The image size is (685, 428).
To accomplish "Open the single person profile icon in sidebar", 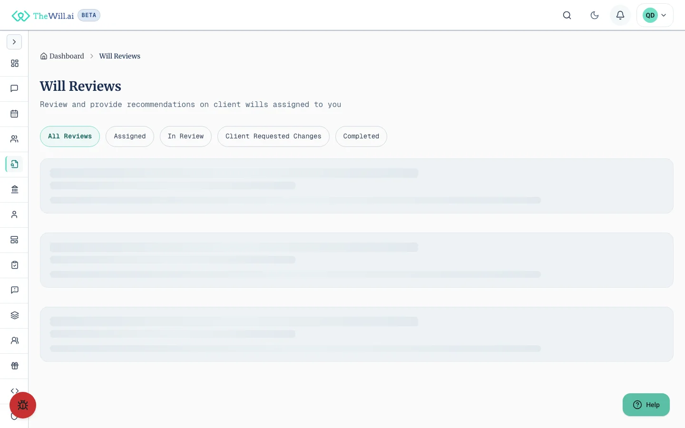I will pos(14,214).
